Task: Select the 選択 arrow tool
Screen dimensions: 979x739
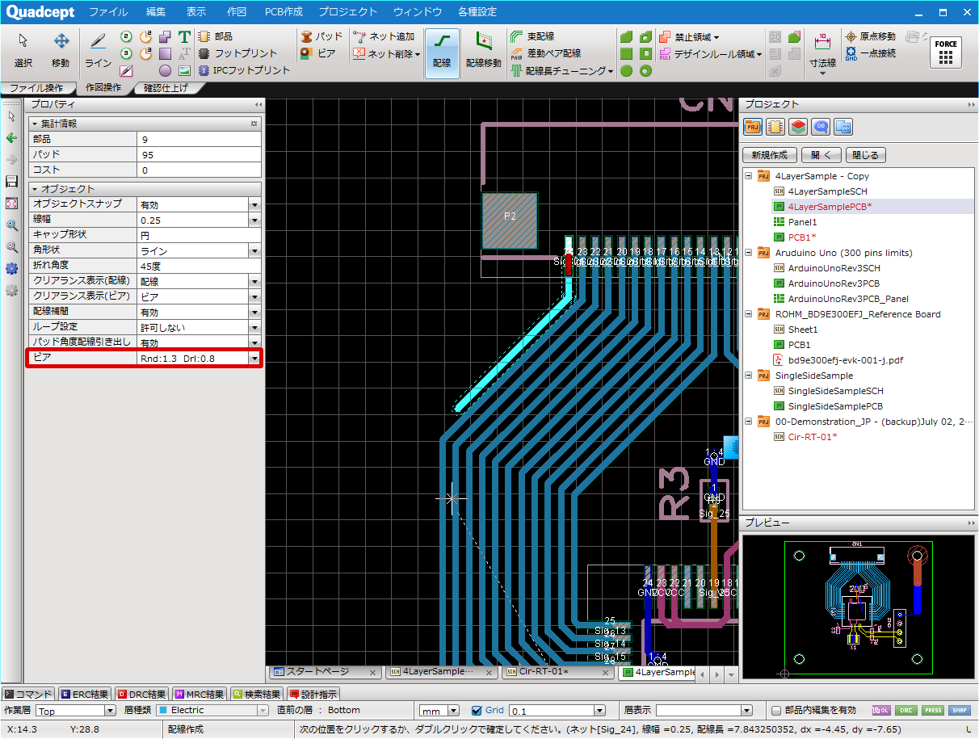Action: [23, 49]
